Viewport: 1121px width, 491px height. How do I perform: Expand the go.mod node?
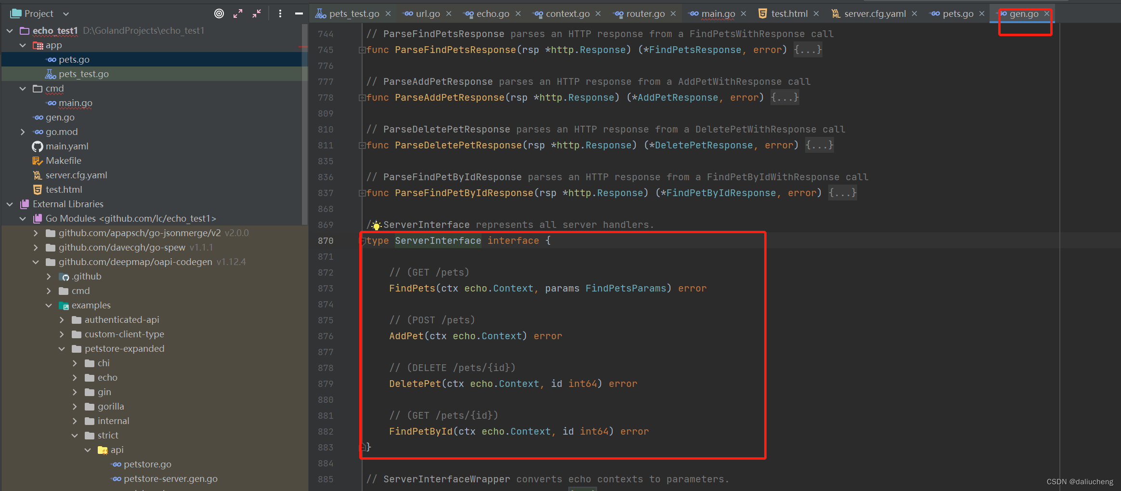click(x=23, y=132)
